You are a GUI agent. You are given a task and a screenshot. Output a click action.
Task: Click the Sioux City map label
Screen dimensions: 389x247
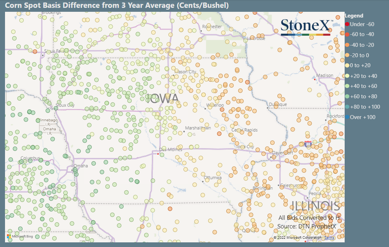(65, 105)
